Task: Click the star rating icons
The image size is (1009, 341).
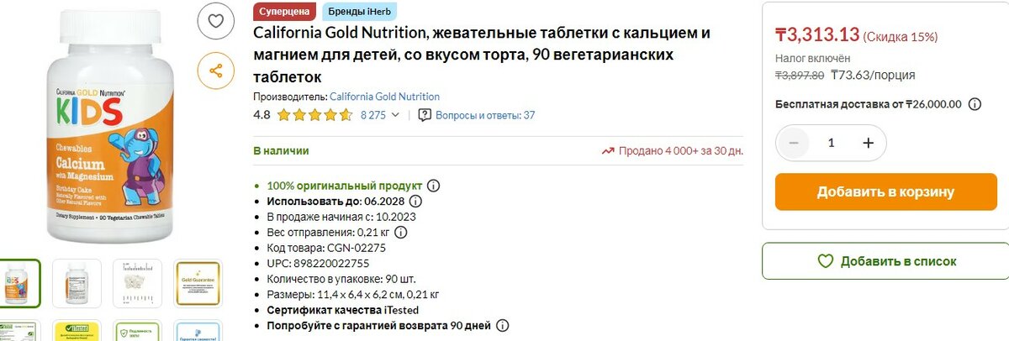Action: (314, 115)
